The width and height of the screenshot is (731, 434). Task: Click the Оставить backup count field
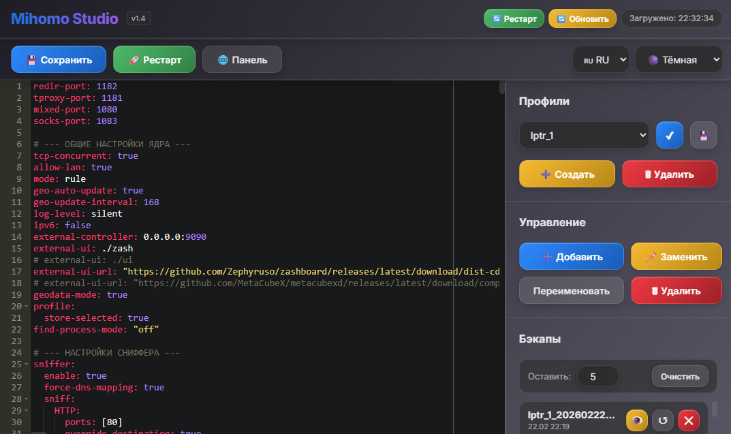[597, 376]
